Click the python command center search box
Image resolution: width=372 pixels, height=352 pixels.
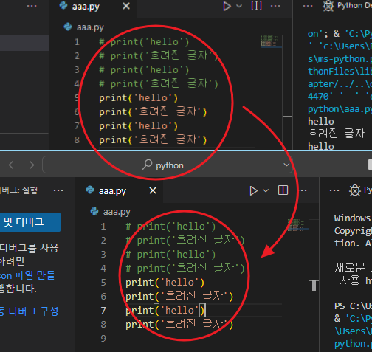click(x=168, y=165)
